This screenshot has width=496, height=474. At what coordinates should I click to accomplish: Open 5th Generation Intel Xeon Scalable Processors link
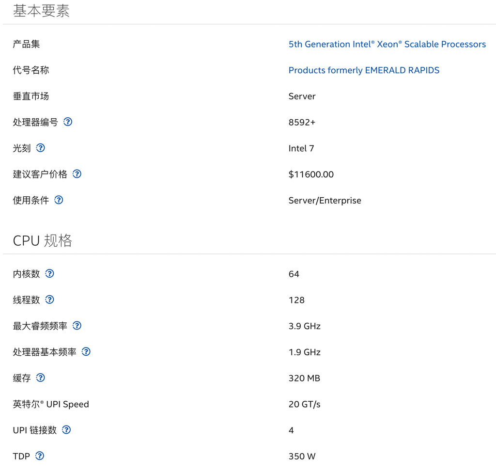point(387,44)
